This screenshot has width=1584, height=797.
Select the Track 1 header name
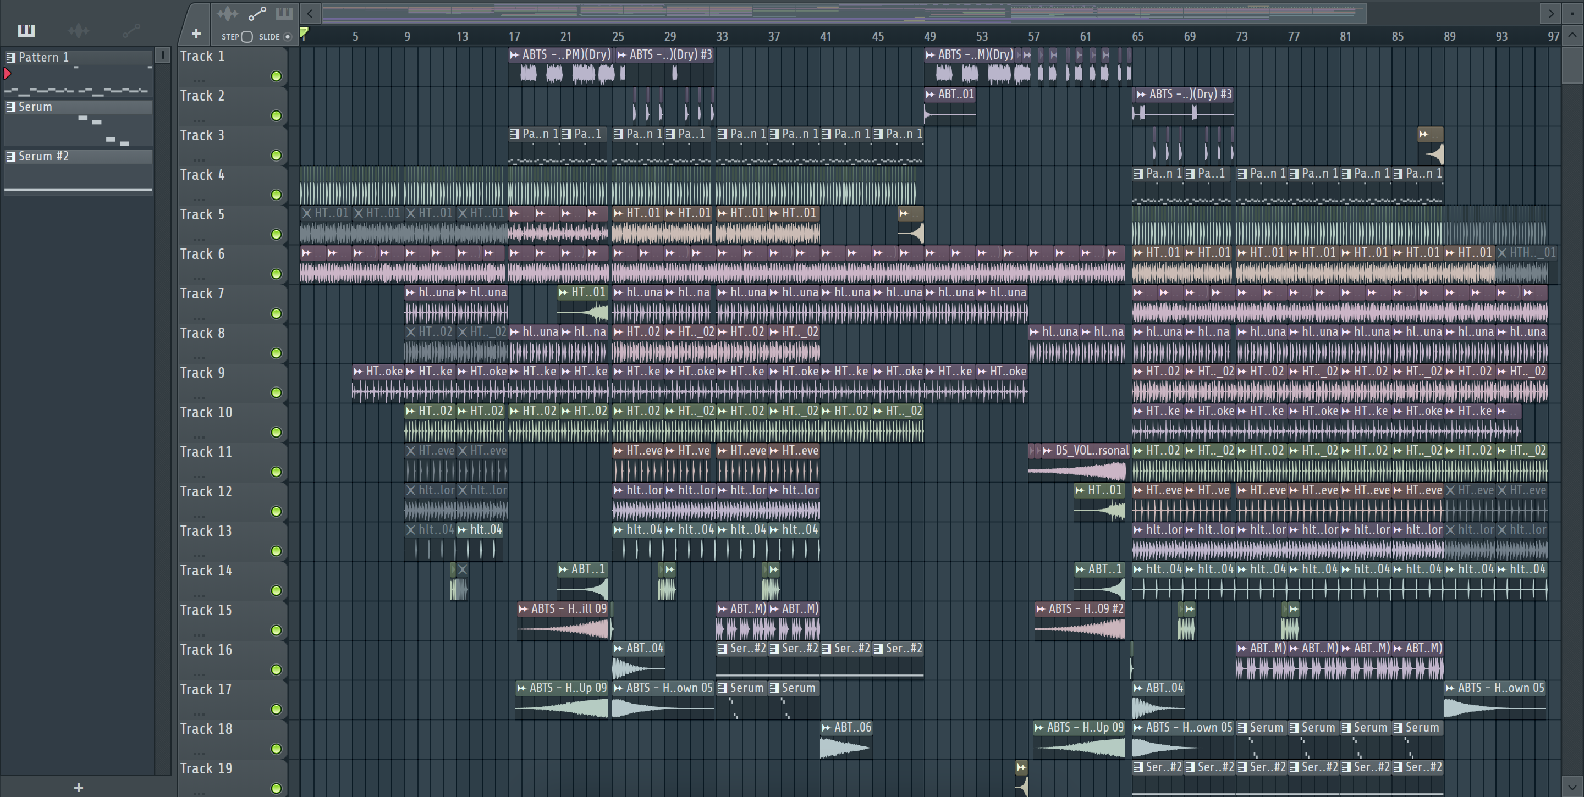pyautogui.click(x=202, y=57)
